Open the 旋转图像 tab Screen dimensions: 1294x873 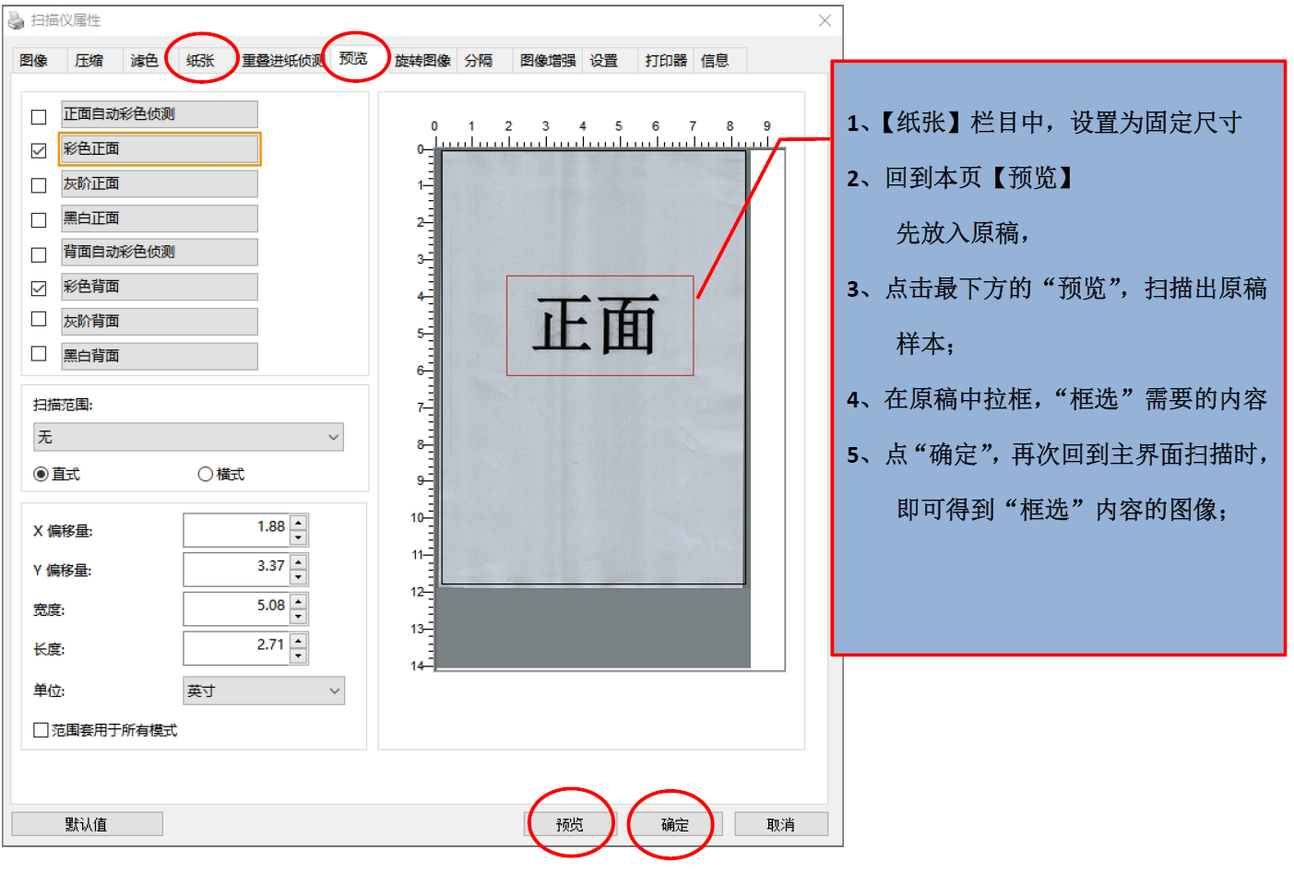(422, 61)
